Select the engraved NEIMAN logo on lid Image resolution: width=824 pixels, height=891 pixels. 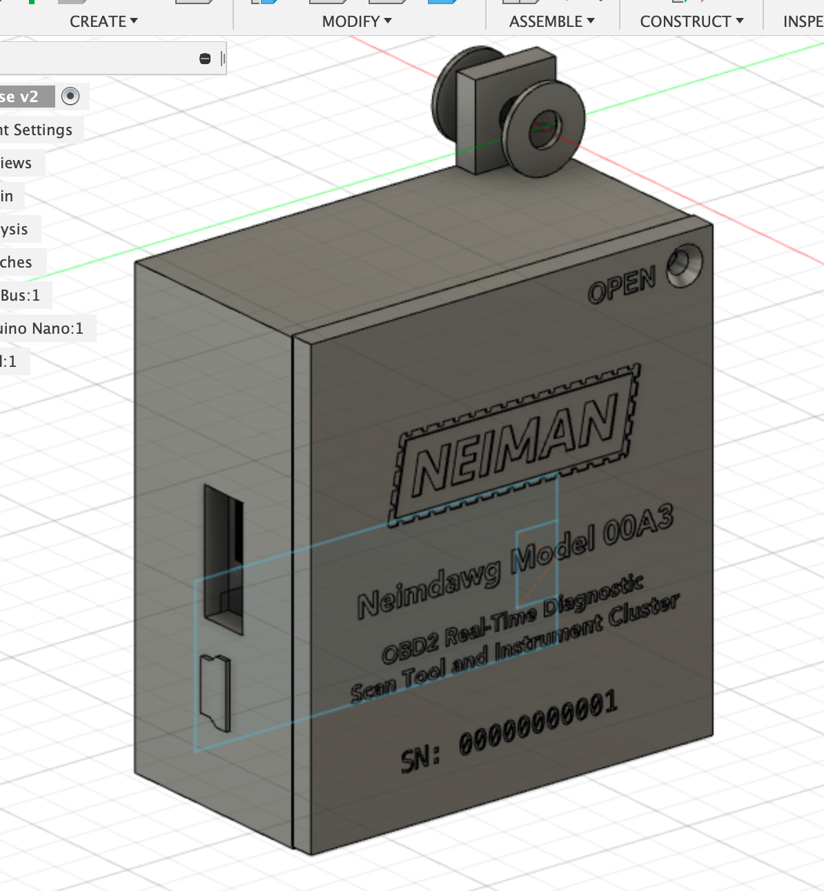tap(515, 445)
